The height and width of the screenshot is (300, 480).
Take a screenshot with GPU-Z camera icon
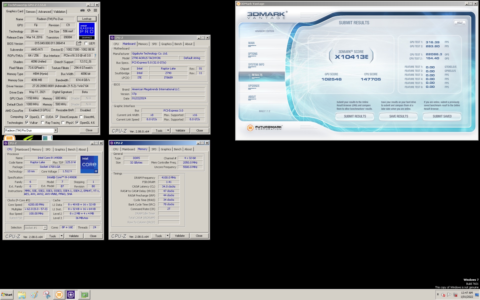click(82, 10)
